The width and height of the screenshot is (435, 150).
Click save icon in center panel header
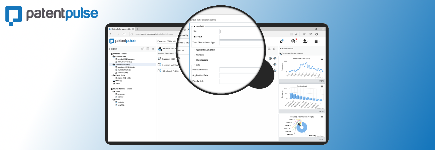point(269,49)
